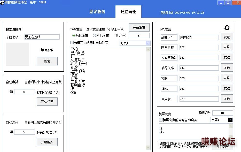Click the 品味人生 account name field
Image resolution: width=241 pixels, height=152 pixels.
coord(169,37)
